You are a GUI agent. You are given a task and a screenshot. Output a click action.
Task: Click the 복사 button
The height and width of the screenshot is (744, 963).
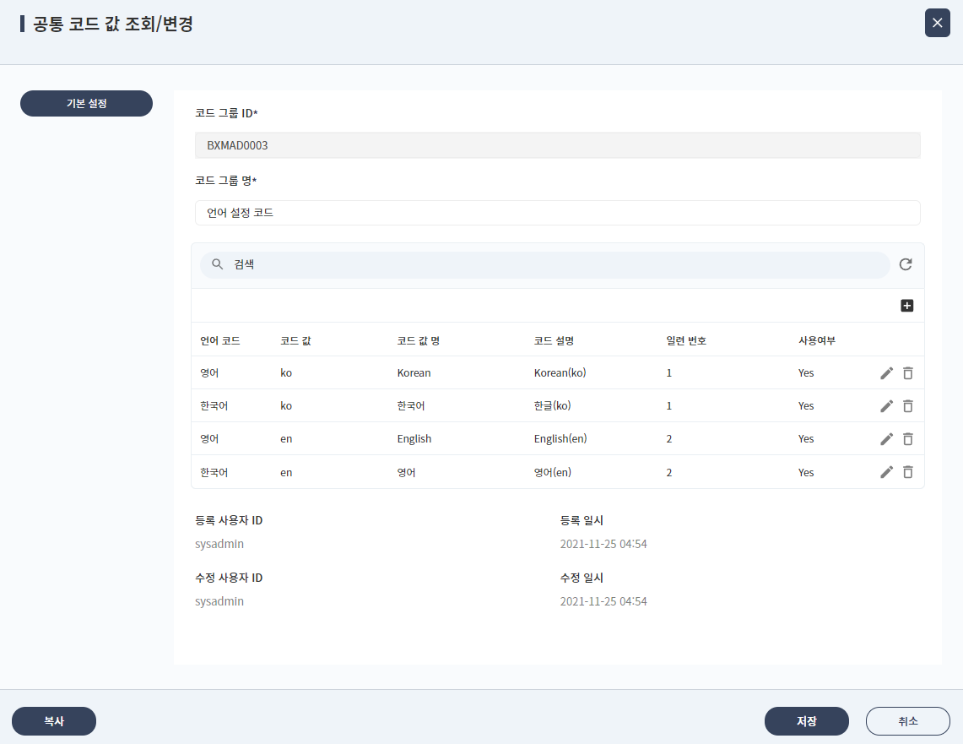point(53,721)
